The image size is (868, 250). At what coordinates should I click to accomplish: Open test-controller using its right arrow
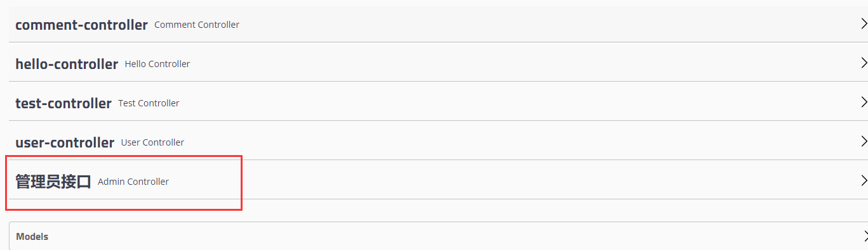click(864, 103)
